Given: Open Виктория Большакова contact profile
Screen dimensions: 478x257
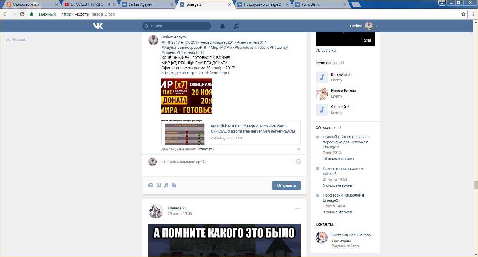Looking at the screenshot, I should (x=351, y=235).
